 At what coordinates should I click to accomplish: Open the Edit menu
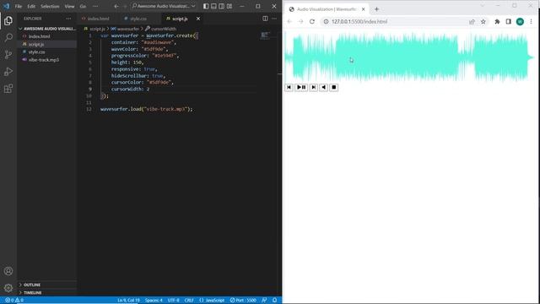(x=31, y=6)
